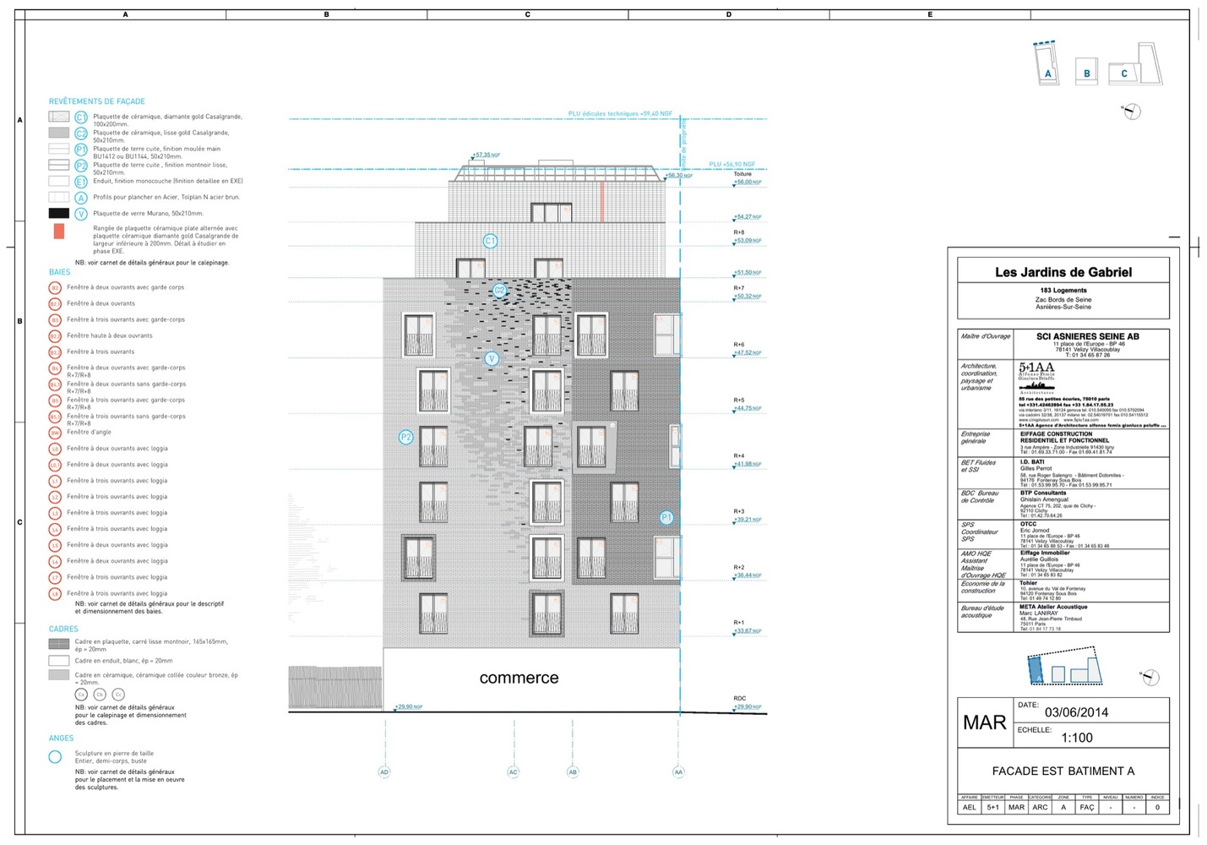
Task: Click the REVÊTEMENTS DE FAÇADE heading
Action: [x=97, y=101]
